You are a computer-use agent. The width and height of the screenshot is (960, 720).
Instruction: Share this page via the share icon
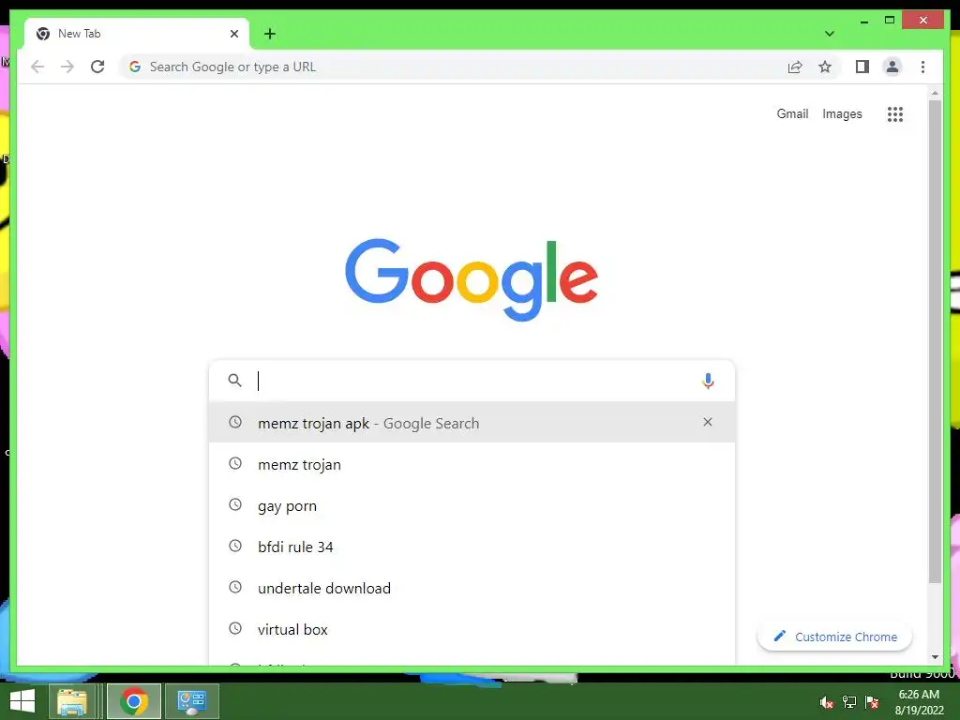795,67
